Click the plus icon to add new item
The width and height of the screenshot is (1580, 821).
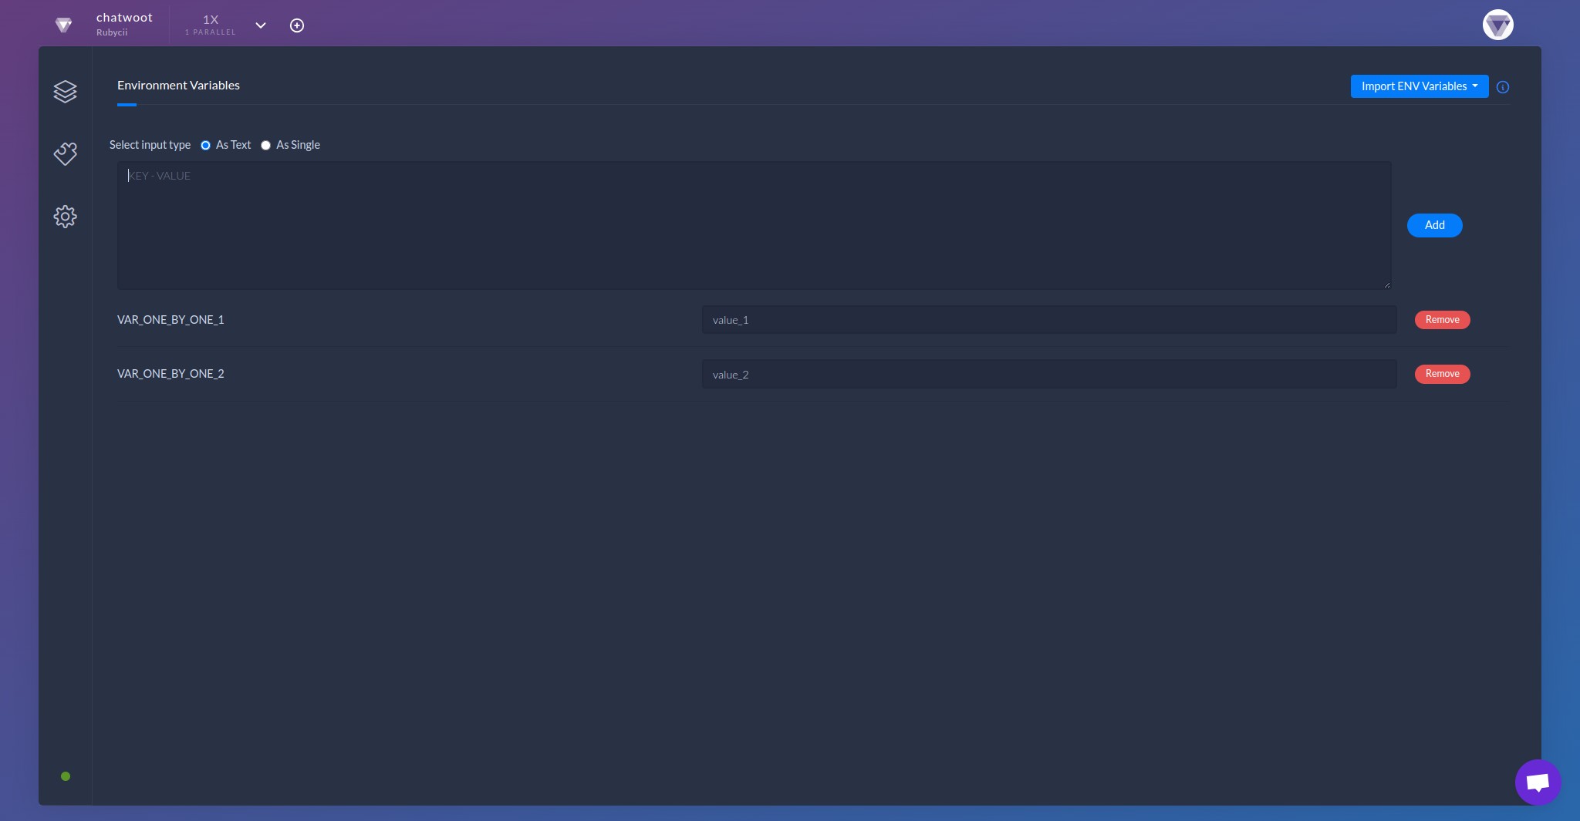click(x=297, y=25)
